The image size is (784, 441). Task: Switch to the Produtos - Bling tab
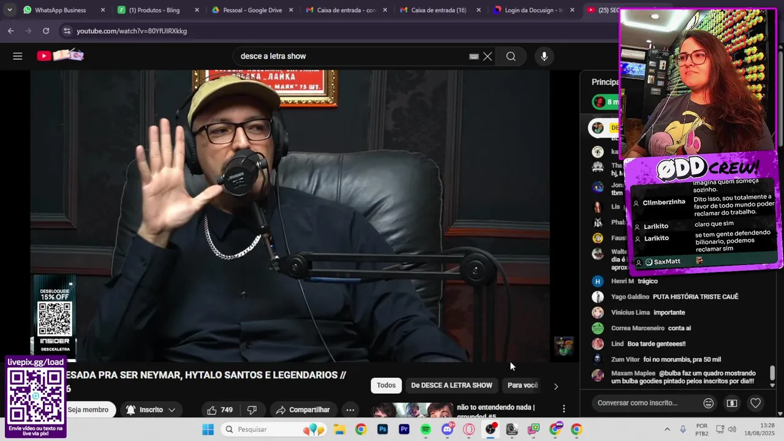pyautogui.click(x=158, y=10)
